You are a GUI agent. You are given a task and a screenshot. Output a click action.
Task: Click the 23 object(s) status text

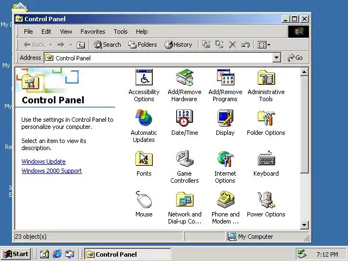[x=30, y=237]
